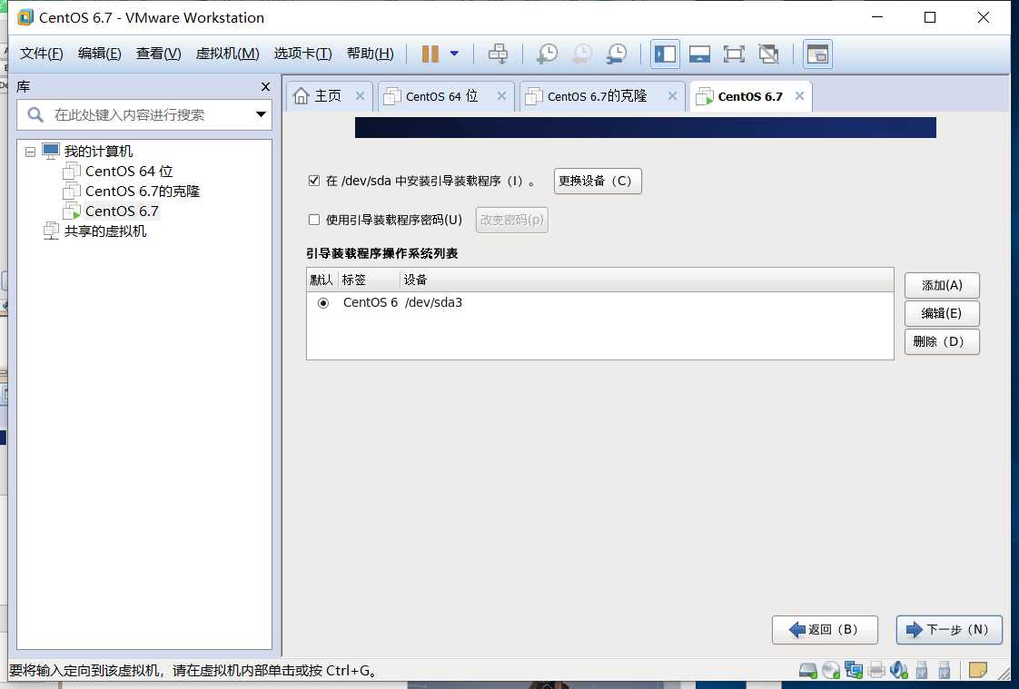The width and height of the screenshot is (1019, 689).
Task: Click the 编辑(E) button beside the list
Action: tap(942, 314)
